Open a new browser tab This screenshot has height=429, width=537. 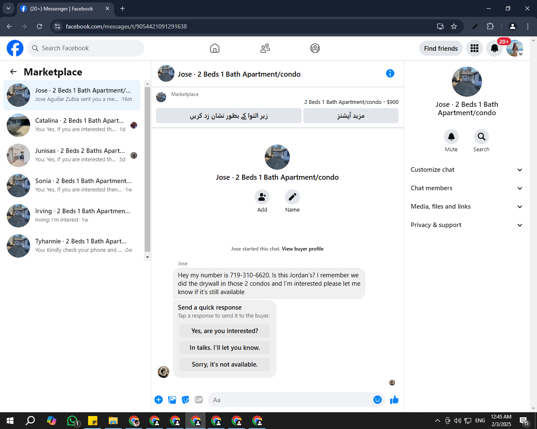123,8
